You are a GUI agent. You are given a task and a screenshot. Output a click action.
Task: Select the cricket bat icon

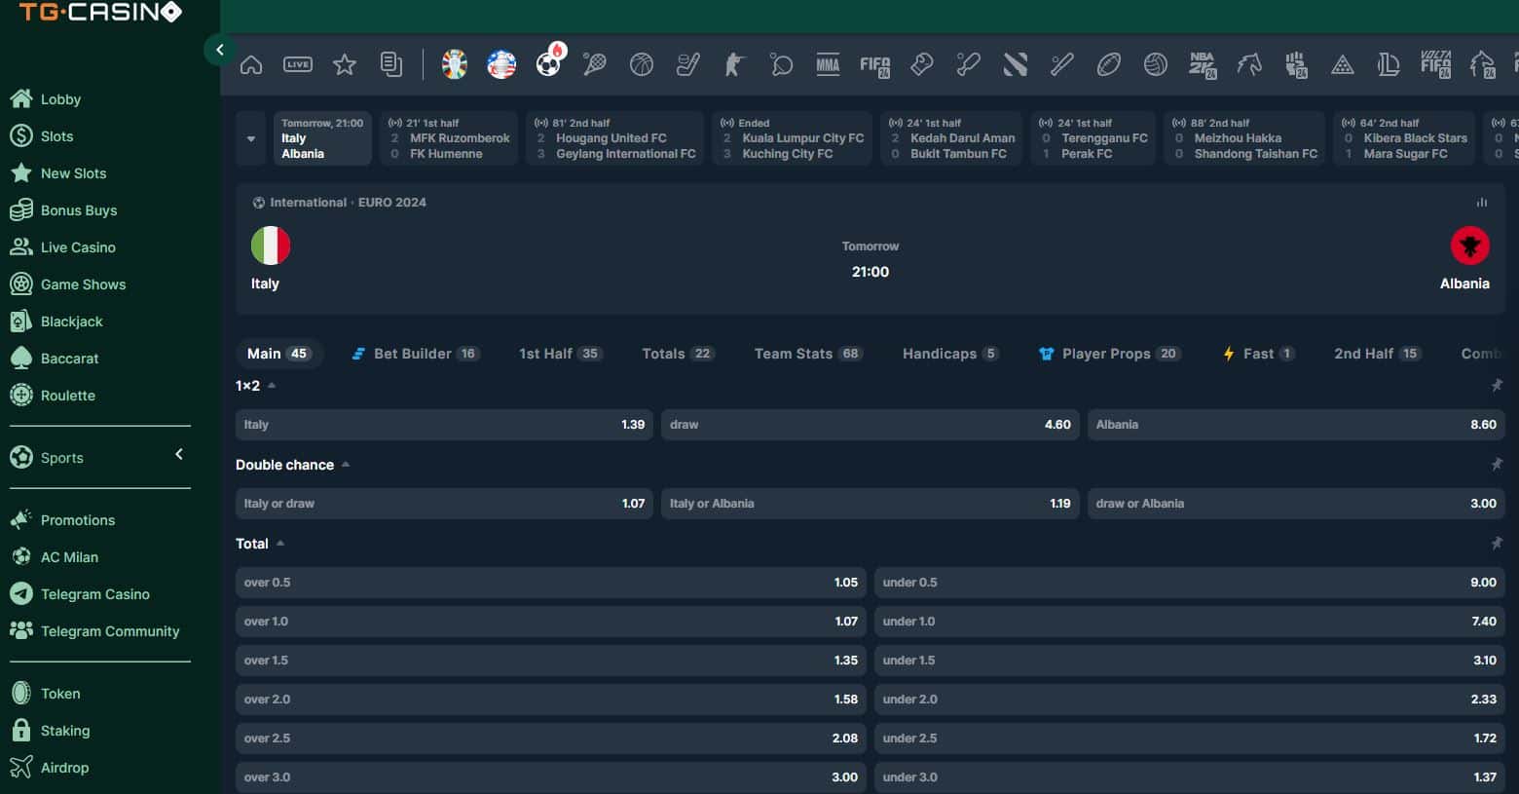[968, 65]
